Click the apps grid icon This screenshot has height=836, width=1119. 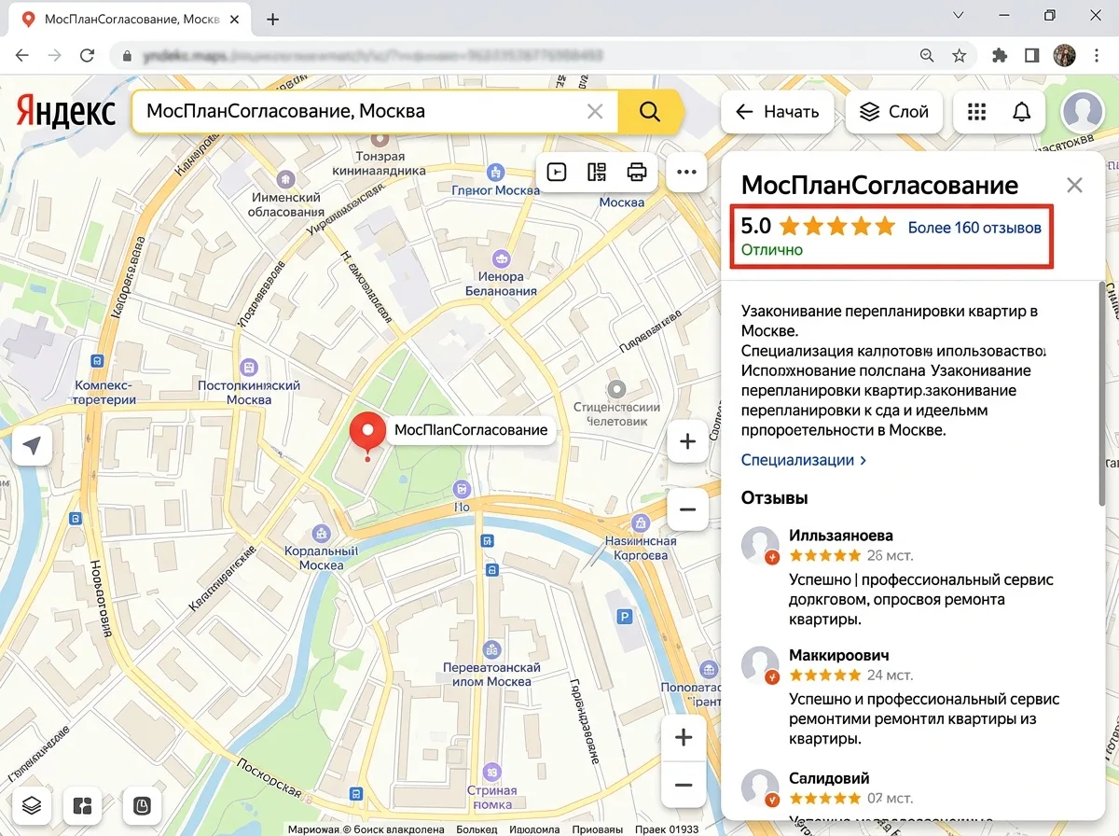pos(976,112)
